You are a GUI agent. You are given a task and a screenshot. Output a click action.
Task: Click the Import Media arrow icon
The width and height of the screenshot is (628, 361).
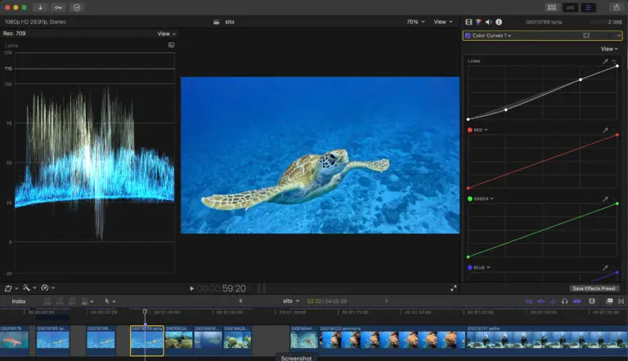(x=40, y=7)
